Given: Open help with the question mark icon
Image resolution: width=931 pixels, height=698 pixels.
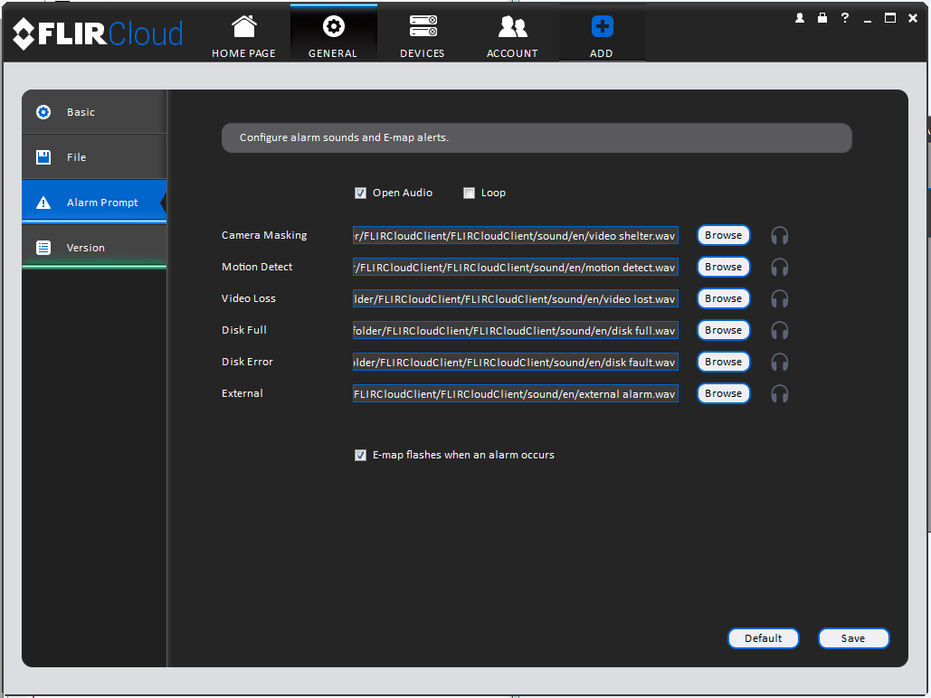Looking at the screenshot, I should (x=845, y=18).
